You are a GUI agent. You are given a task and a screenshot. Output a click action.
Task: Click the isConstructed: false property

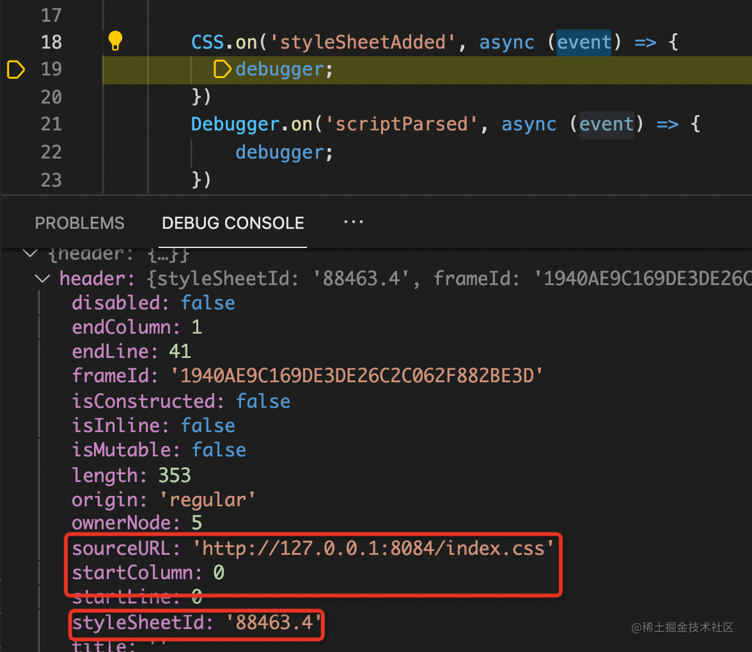click(181, 401)
